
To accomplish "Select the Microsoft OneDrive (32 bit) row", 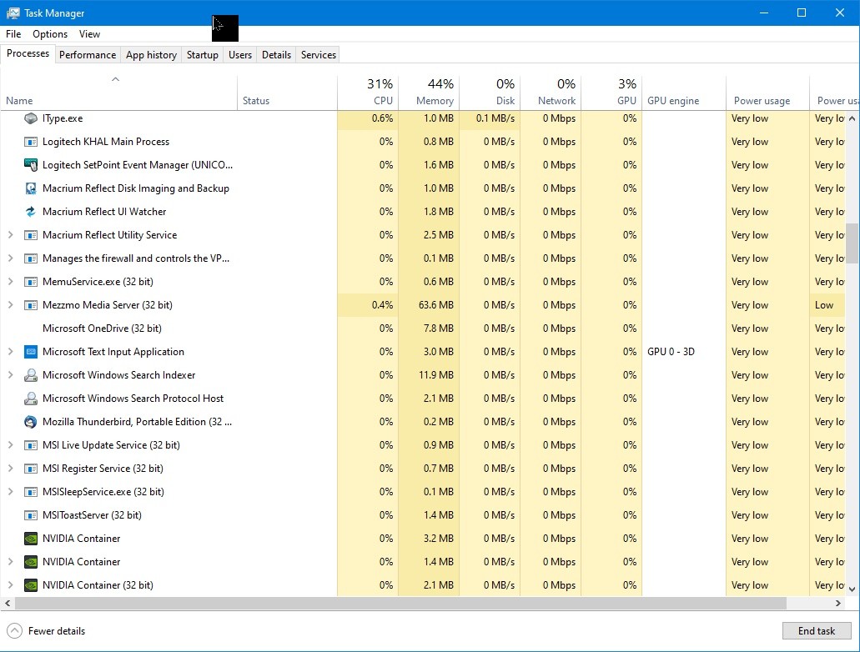I will pyautogui.click(x=422, y=329).
